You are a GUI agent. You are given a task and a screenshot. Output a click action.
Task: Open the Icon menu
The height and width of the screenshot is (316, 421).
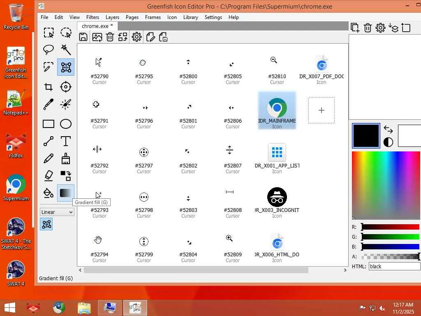(x=172, y=17)
